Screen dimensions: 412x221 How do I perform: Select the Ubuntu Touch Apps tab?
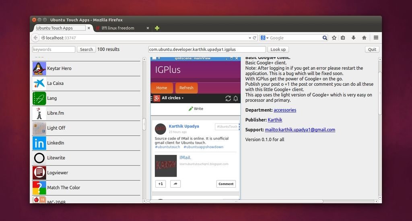60,28
